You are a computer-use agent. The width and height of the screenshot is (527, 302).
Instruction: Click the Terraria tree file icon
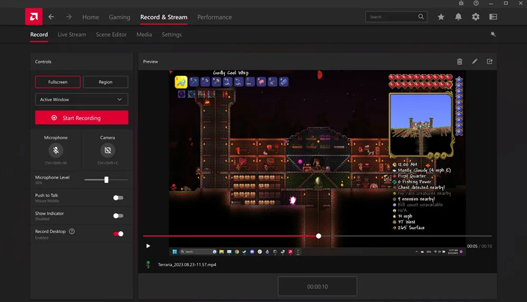coord(148,265)
